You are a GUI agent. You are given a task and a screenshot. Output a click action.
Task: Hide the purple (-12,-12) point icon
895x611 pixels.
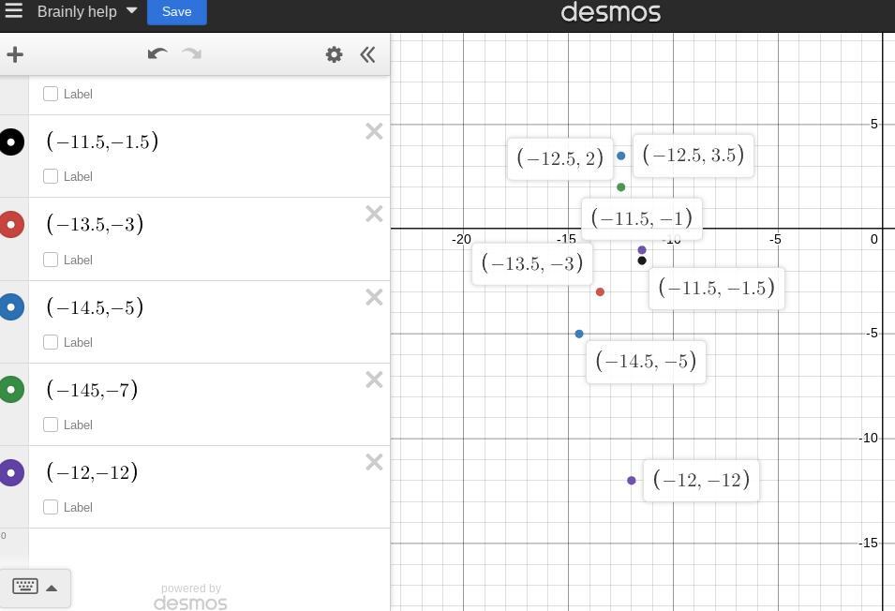tap(11, 472)
